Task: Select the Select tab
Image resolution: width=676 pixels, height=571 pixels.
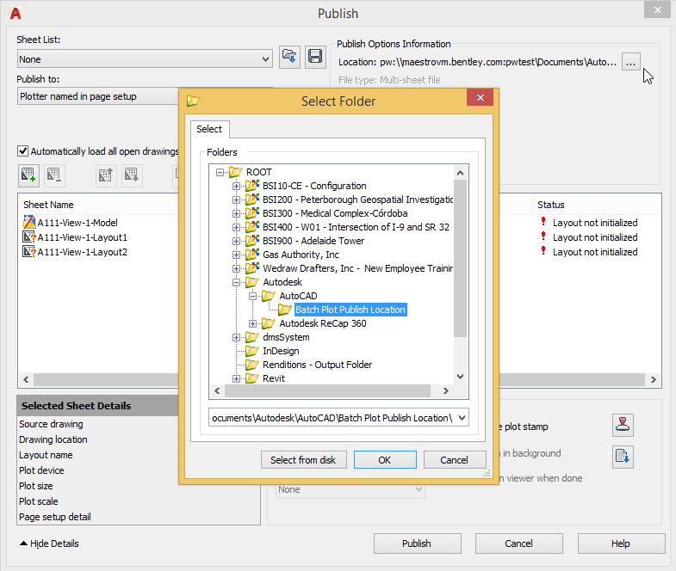Action: pos(209,129)
